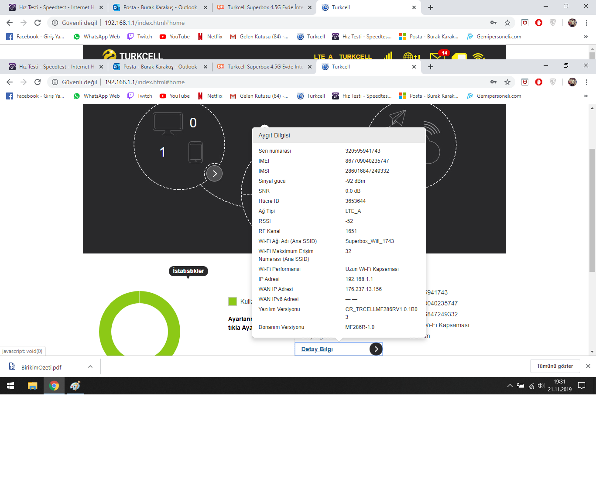Open Paint from the taskbar

(75, 386)
